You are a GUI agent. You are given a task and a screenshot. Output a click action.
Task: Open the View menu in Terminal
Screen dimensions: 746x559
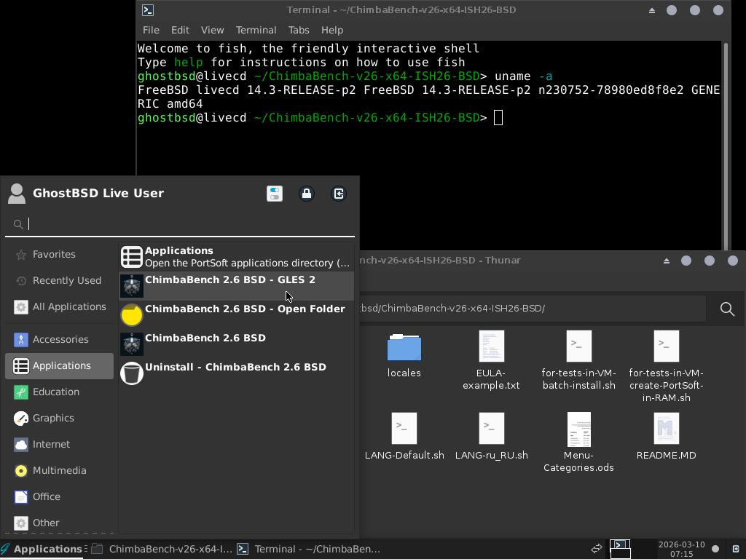coord(212,30)
